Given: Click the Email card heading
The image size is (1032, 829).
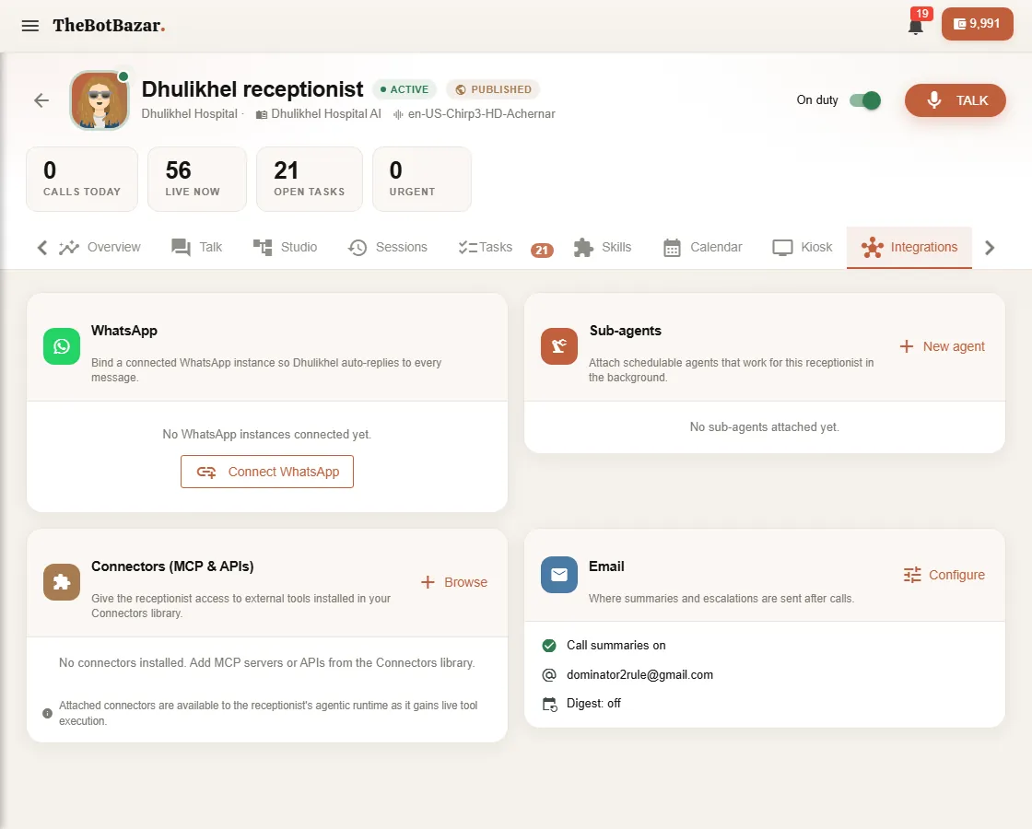Looking at the screenshot, I should [606, 566].
